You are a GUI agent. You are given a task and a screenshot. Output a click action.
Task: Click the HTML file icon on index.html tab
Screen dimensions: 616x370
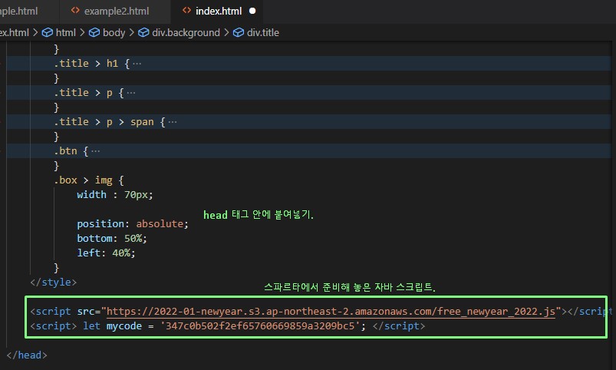coord(186,11)
